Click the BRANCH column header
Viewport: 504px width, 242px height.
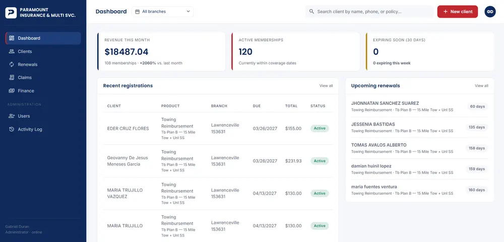[219, 106]
